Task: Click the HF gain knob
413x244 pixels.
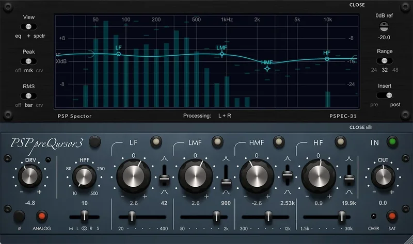Action: (x=319, y=176)
